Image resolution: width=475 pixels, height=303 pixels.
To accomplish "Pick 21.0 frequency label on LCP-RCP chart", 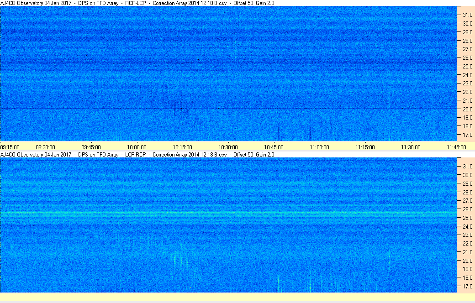I will click(x=467, y=252).
